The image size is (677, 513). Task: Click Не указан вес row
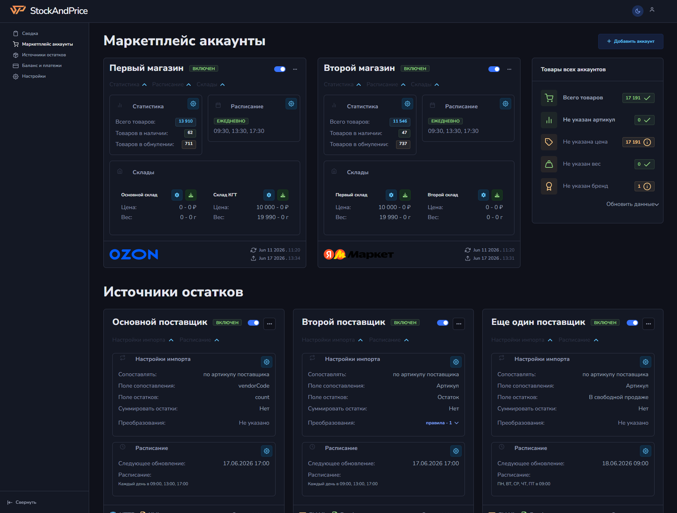597,164
